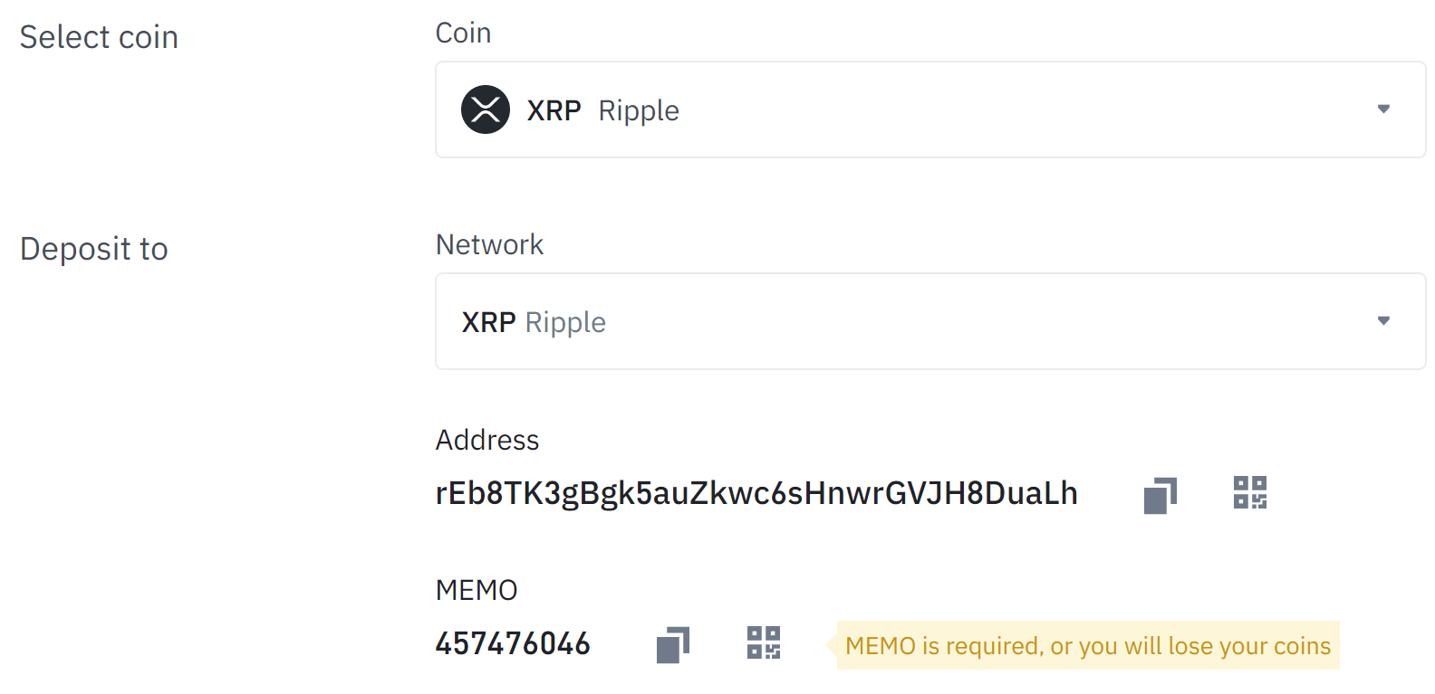
Task: Click the black XRP coin logo
Action: click(x=486, y=109)
